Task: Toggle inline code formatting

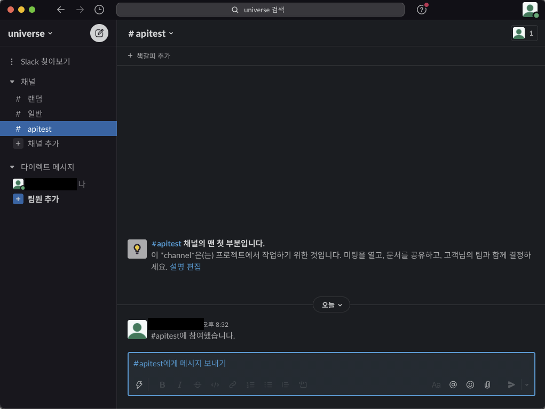Action: (x=215, y=384)
